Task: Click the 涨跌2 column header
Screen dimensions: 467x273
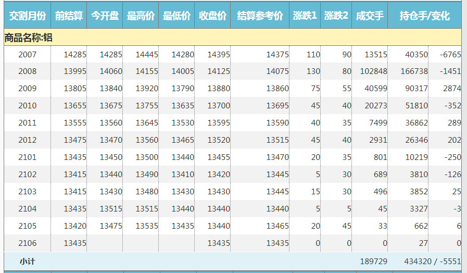Action: (336, 16)
